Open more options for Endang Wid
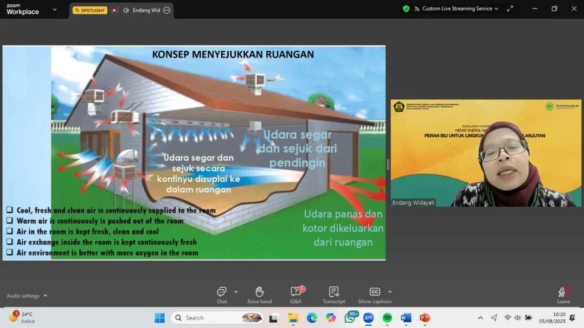The width and height of the screenshot is (584, 328). click(x=167, y=10)
